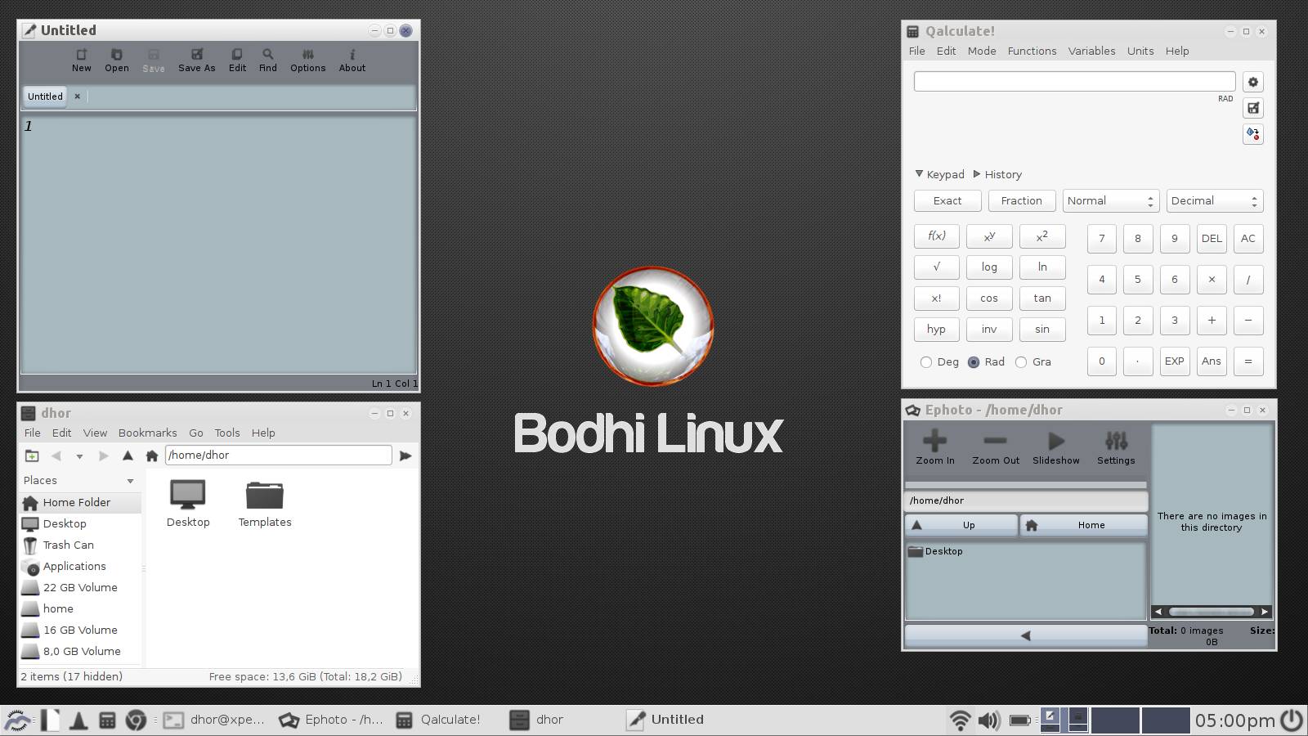The width and height of the screenshot is (1308, 736).
Task: Click the Find magnifier in the editor
Action: [268, 61]
